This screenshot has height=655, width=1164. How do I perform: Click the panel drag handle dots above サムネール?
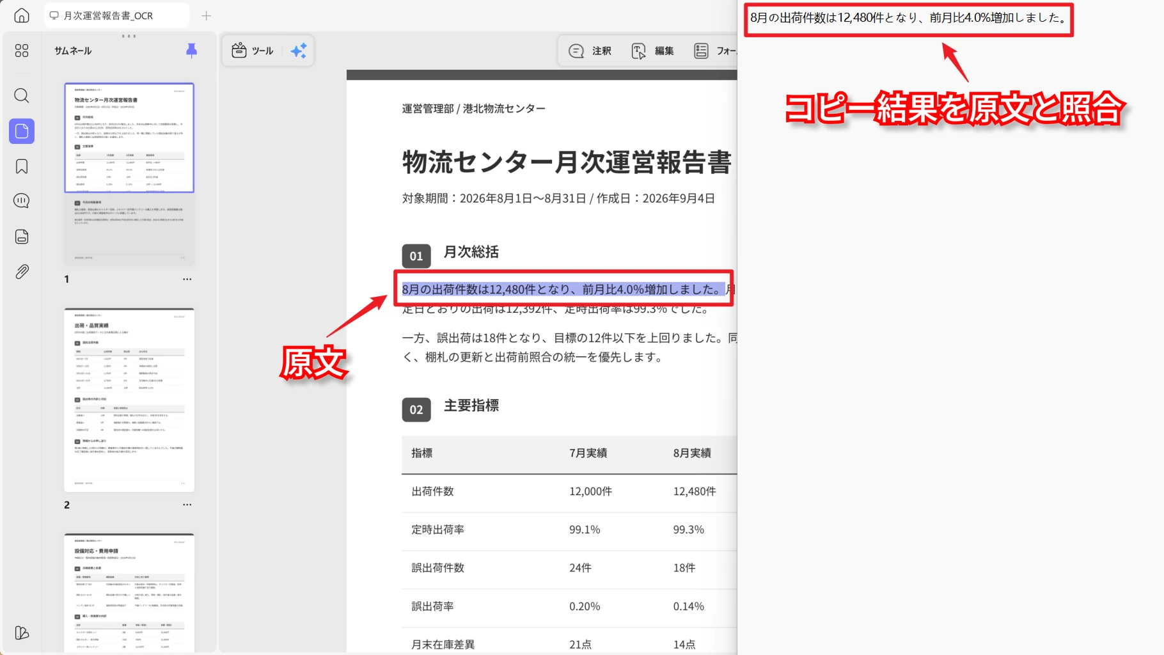(129, 36)
